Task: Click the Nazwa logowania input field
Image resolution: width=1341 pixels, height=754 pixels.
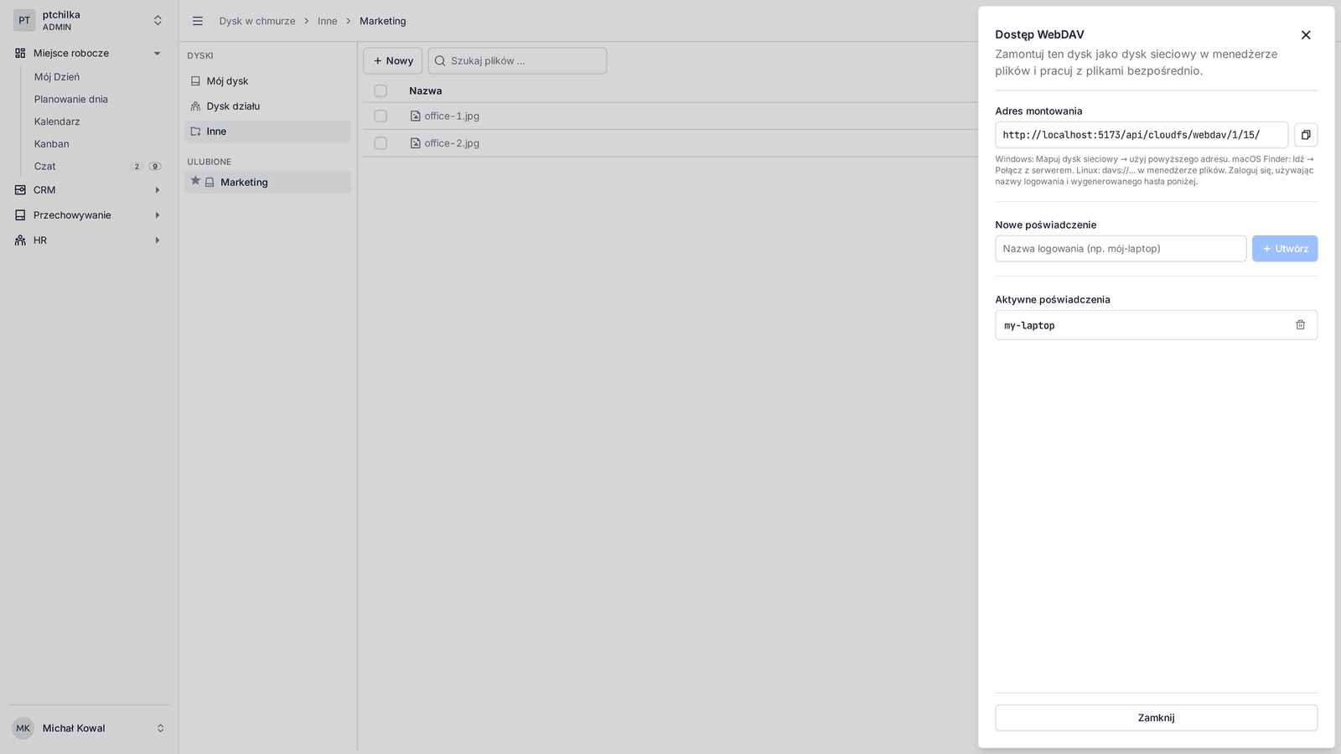Action: point(1121,249)
